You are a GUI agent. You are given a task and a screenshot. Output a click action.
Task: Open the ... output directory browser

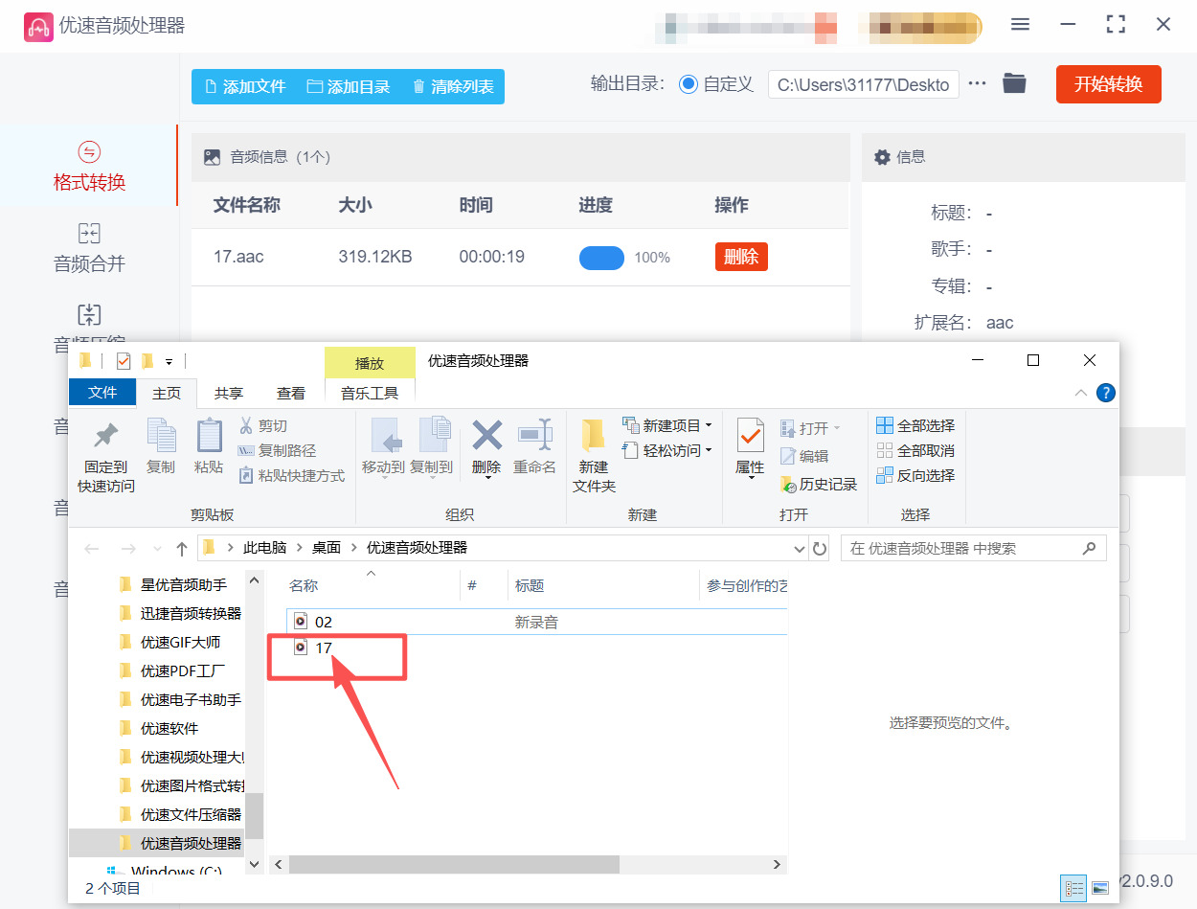coord(977,83)
